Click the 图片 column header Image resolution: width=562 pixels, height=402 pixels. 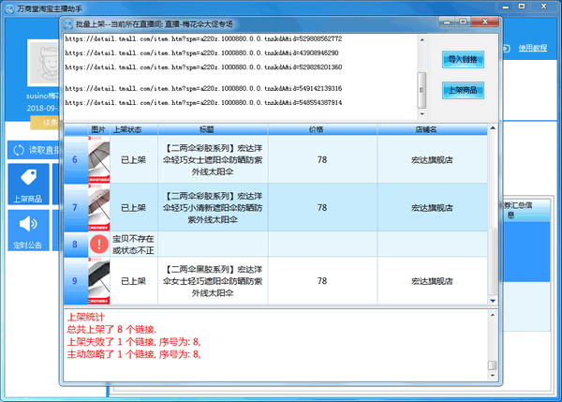tap(98, 130)
